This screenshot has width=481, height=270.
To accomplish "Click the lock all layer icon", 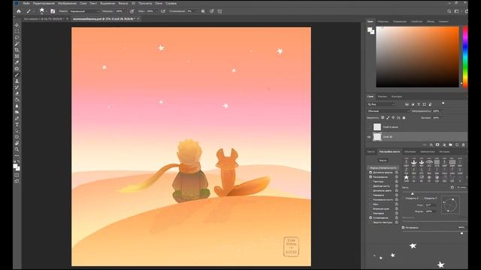I will (x=404, y=118).
